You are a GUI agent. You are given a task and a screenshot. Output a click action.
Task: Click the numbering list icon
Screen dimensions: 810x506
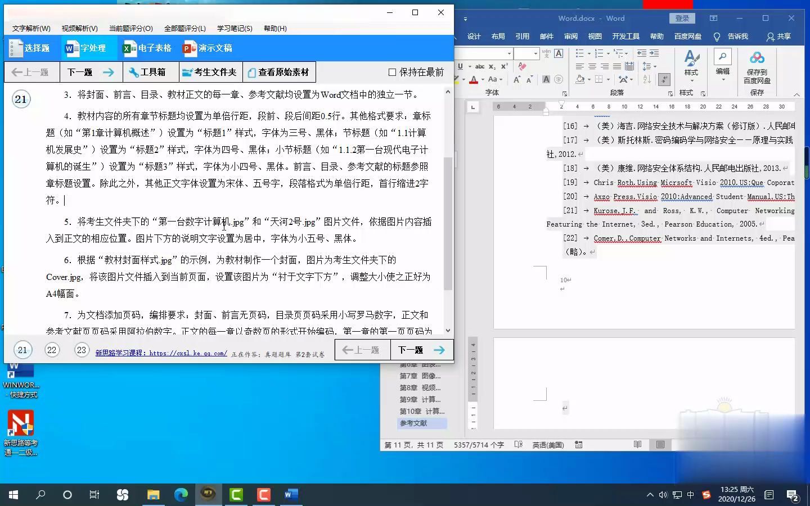(x=599, y=53)
